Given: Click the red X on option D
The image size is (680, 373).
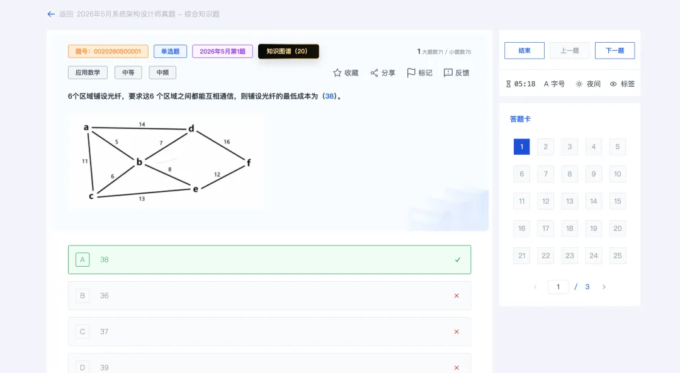Looking at the screenshot, I should point(456,368).
